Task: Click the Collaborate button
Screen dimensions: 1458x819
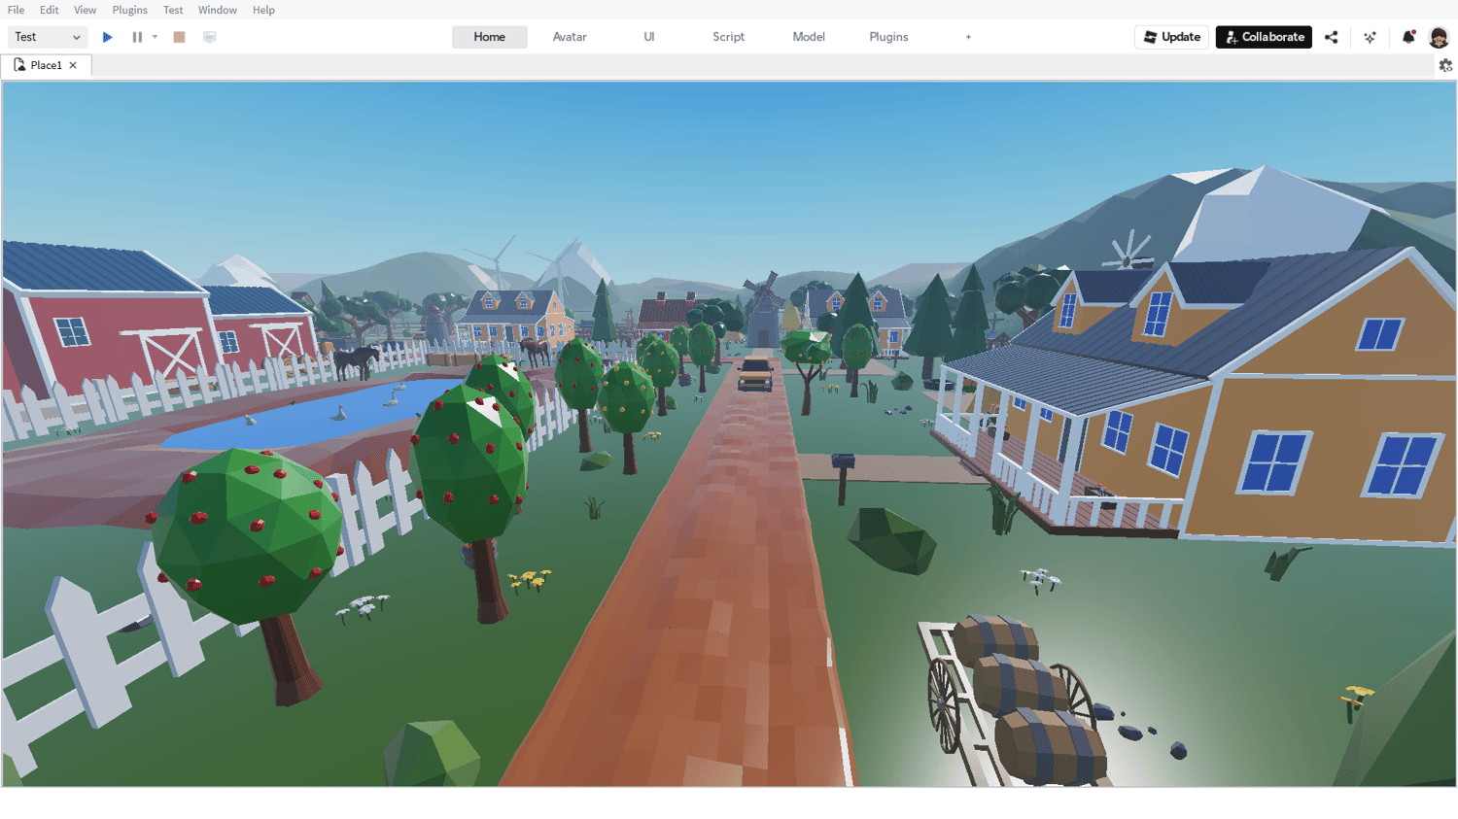Action: (x=1264, y=37)
